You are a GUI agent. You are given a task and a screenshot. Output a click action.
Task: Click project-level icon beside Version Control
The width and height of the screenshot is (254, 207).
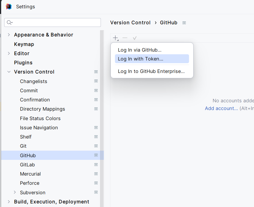(x=96, y=72)
